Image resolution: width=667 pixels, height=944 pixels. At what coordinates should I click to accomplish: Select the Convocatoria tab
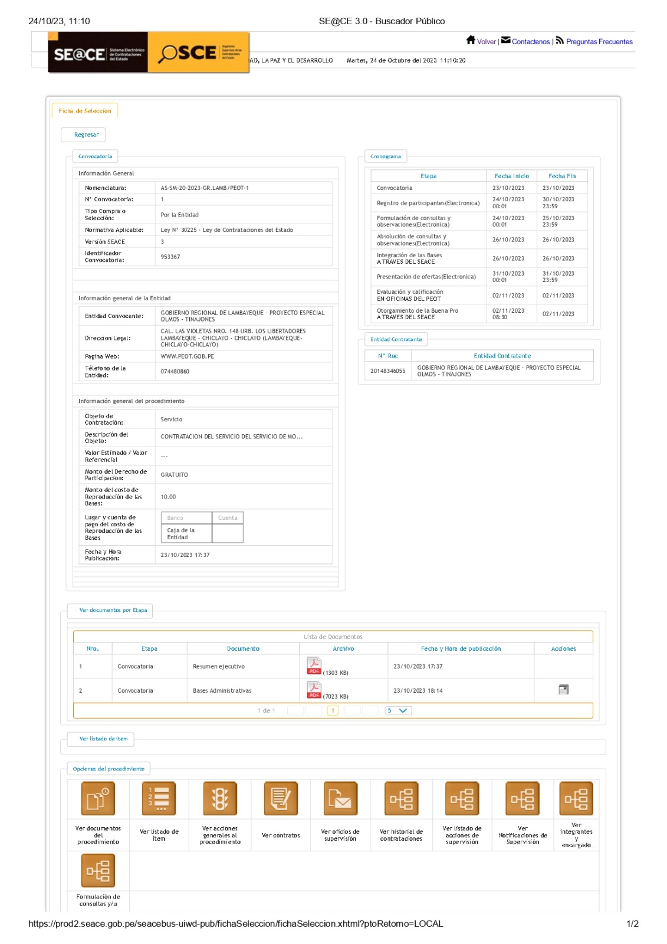click(x=95, y=156)
